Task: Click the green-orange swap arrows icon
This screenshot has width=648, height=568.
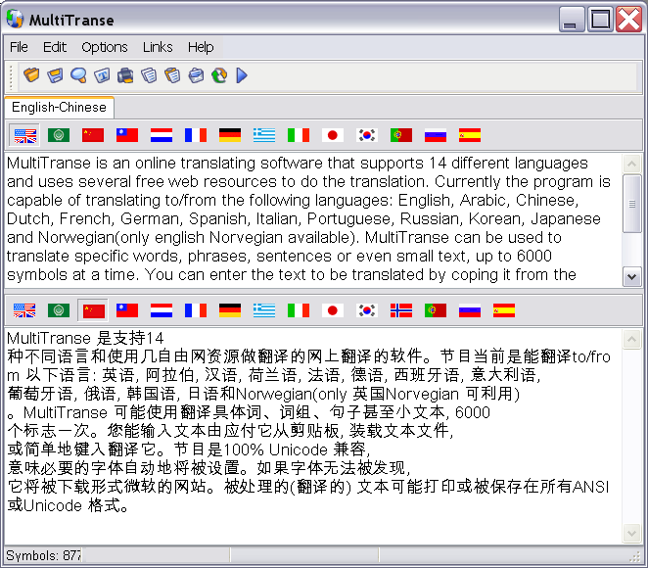Action: (219, 75)
